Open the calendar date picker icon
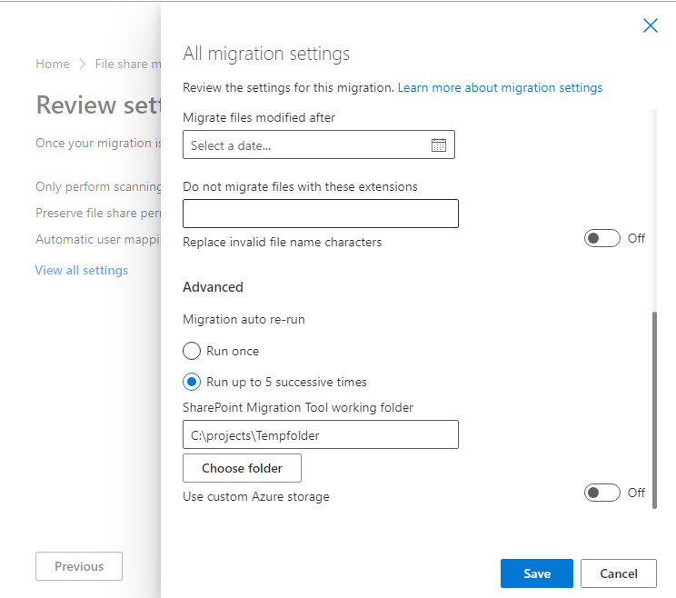Viewport: 676px width, 598px height. 439,145
